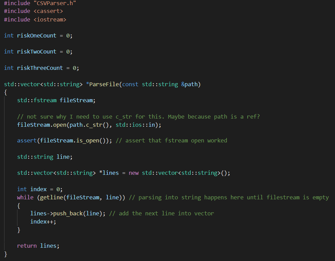Click the <iostream> include
The width and height of the screenshot is (335, 261).
[50, 20]
